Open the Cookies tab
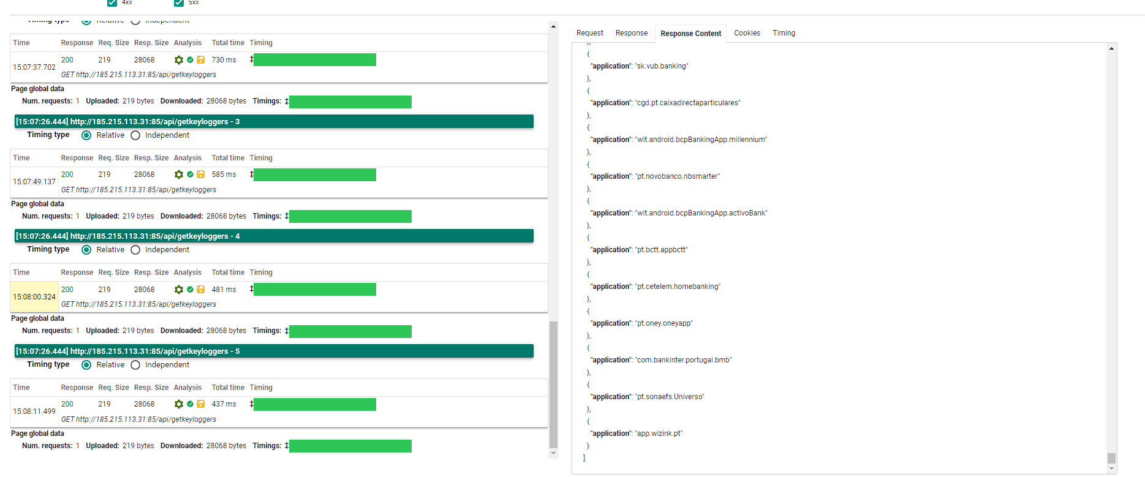This screenshot has width=1145, height=477. click(747, 33)
